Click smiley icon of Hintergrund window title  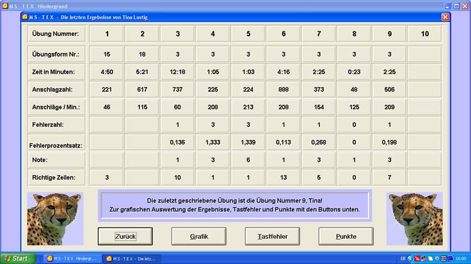(6, 5)
